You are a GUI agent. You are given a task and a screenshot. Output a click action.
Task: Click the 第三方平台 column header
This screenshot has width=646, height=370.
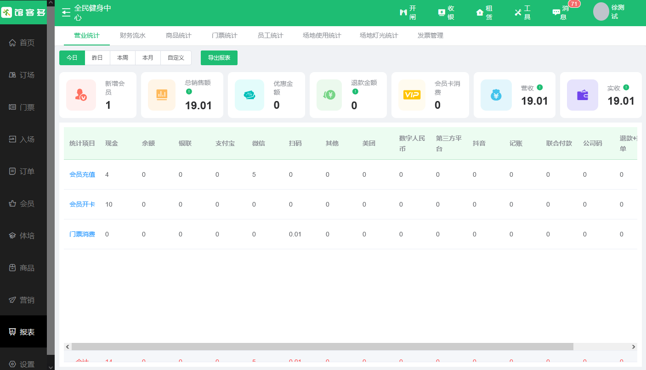pyautogui.click(x=449, y=143)
